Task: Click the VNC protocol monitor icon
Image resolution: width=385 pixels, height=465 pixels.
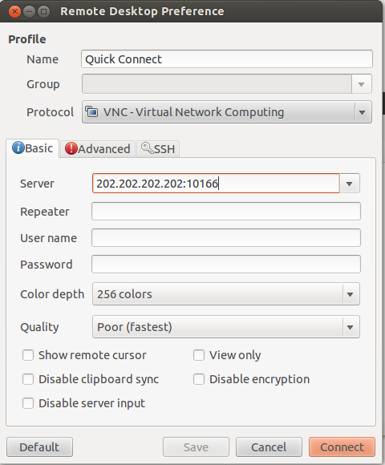Action: coord(91,111)
